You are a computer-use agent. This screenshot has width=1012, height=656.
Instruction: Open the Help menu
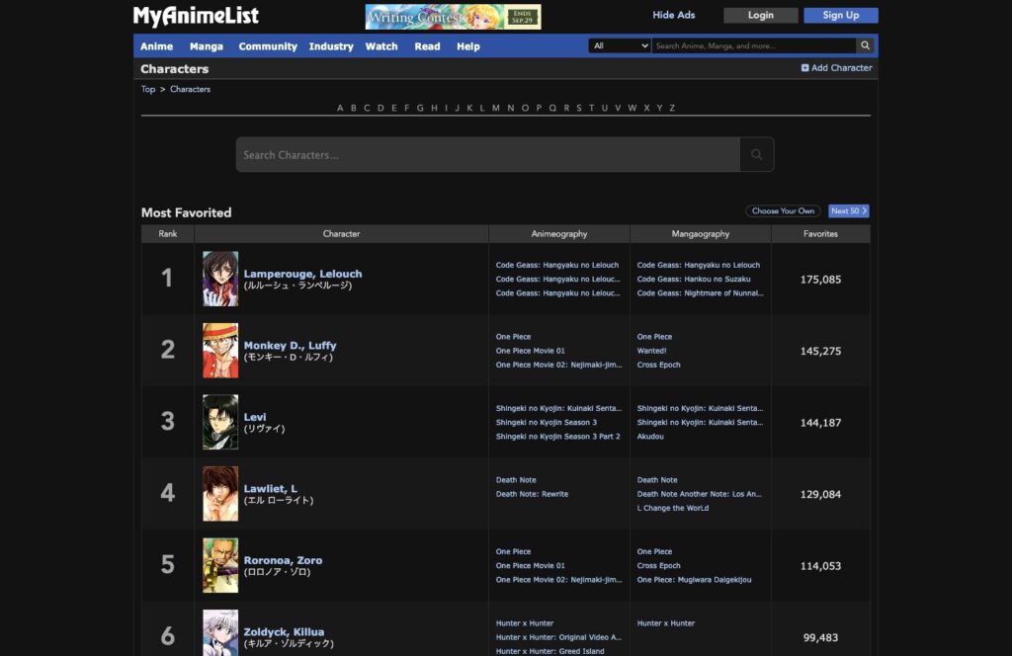tap(467, 46)
